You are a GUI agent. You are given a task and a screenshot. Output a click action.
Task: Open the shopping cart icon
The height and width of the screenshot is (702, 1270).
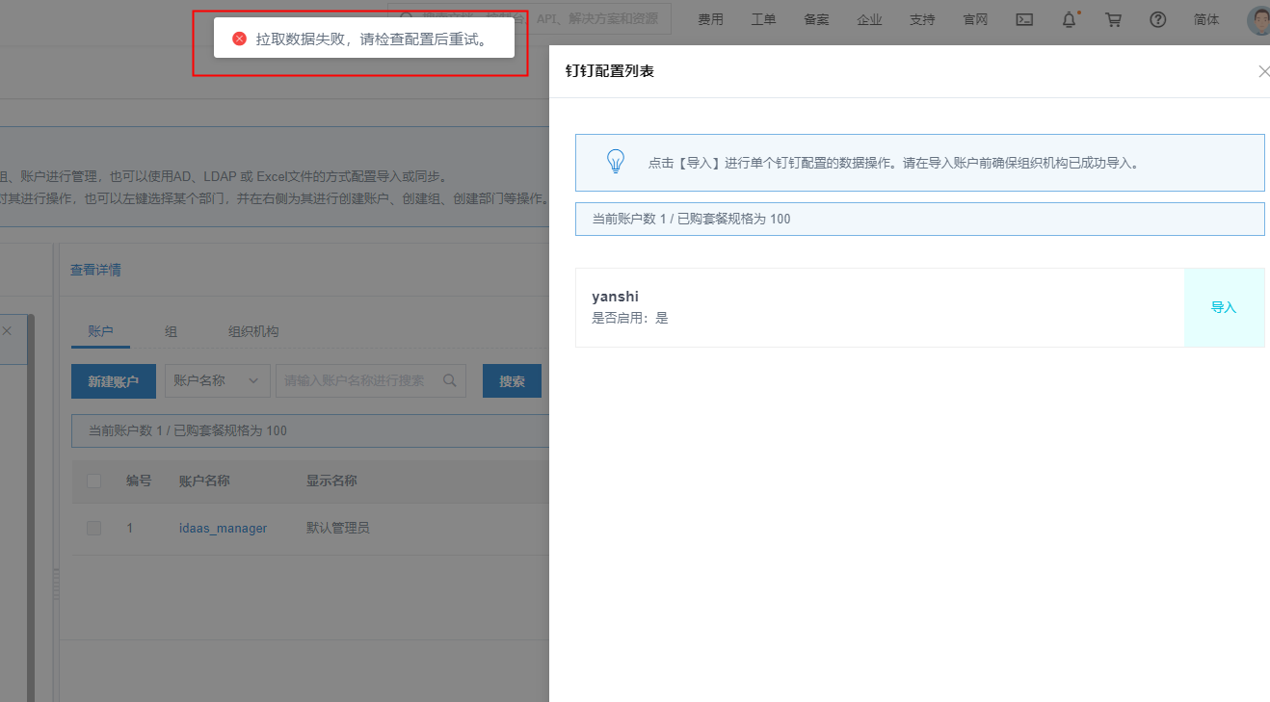(x=1113, y=19)
